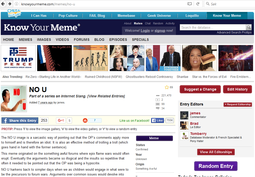Click the Facebook Like button
Screen dimensions: 255x177
coord(157,120)
